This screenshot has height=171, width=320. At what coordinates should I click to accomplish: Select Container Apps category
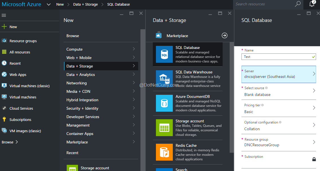(x=101, y=134)
